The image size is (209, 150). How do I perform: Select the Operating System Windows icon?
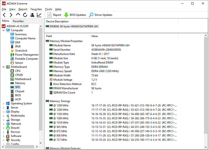(8, 103)
